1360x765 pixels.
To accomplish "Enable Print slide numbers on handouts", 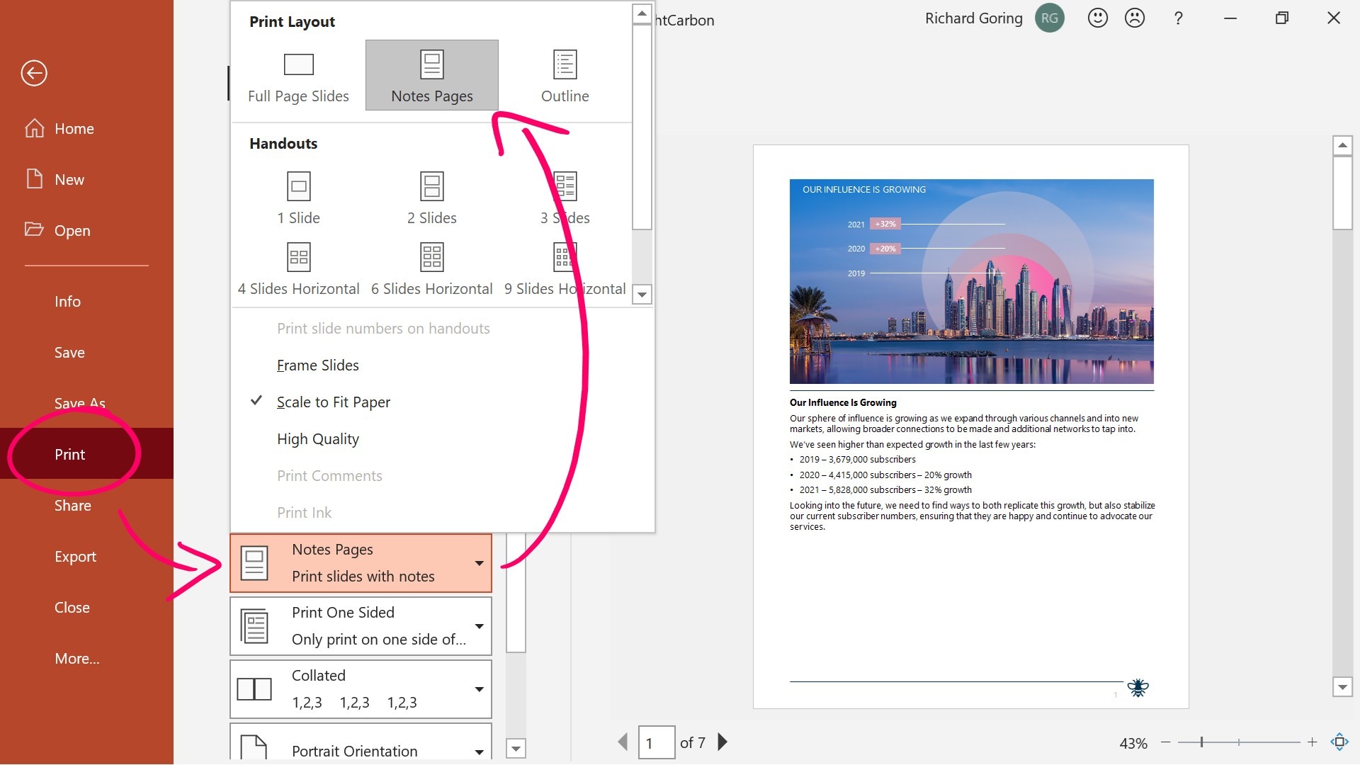I will [383, 327].
